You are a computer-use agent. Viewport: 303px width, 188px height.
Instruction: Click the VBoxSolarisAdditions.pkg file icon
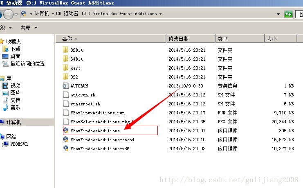pyautogui.click(x=66, y=122)
